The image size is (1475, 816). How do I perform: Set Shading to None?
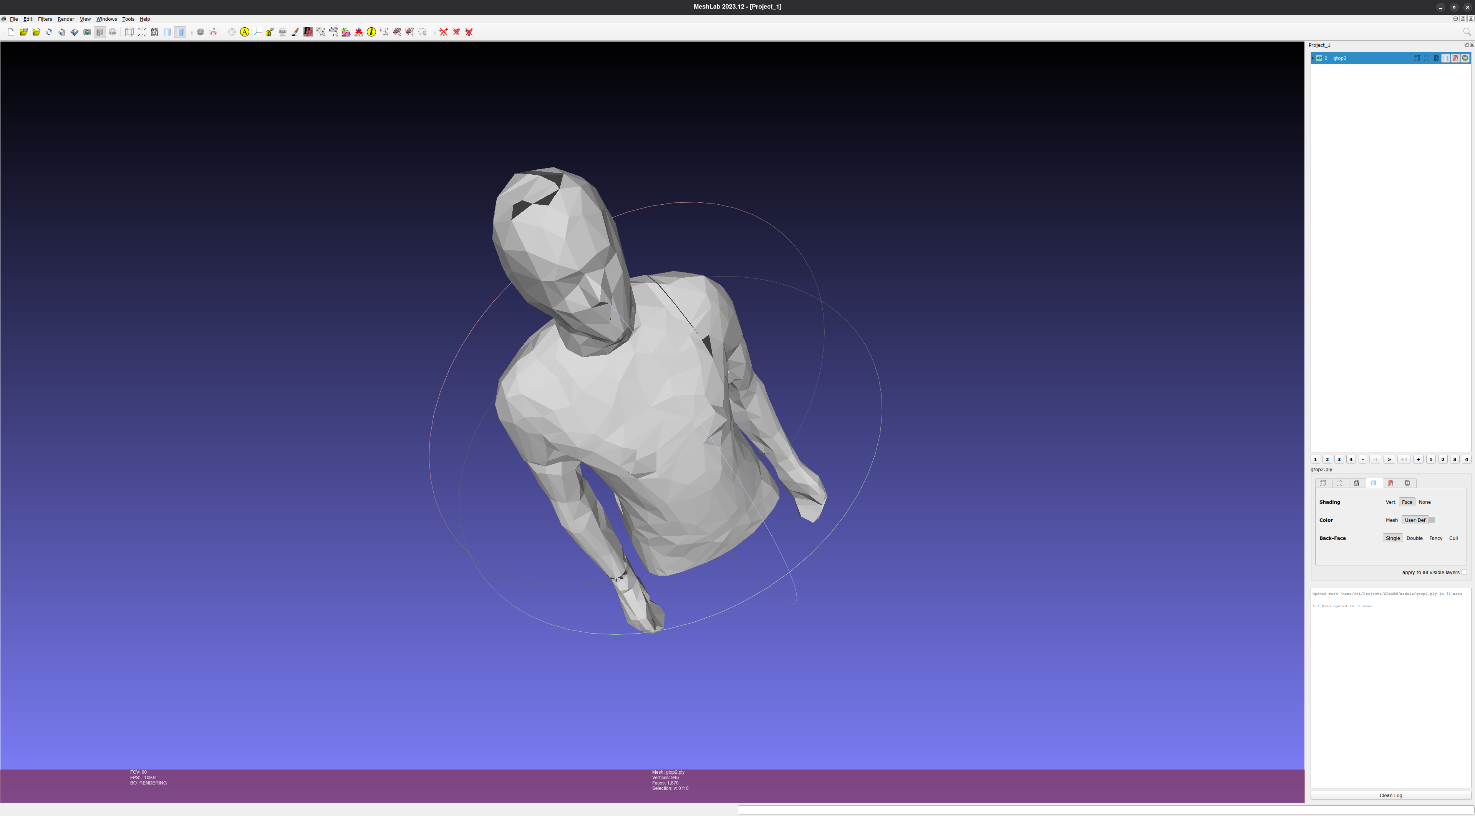click(1425, 502)
